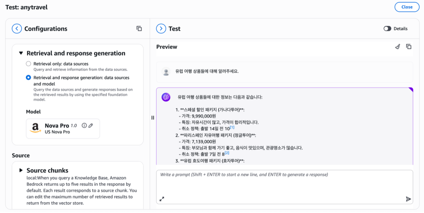424x213 pixels.
Task: Click the copy icon in the Preview header
Action: (409, 47)
